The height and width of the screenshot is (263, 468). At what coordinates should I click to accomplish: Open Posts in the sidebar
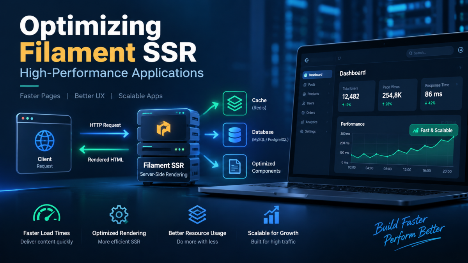coord(316,85)
